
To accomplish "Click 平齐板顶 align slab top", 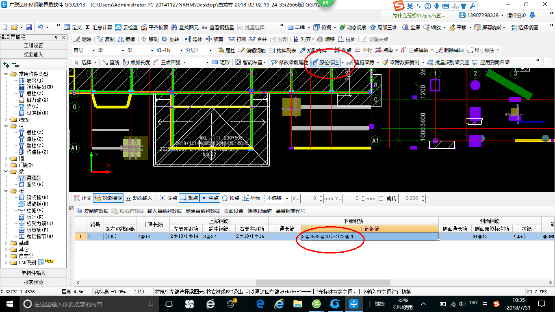I will pyautogui.click(x=154, y=27).
